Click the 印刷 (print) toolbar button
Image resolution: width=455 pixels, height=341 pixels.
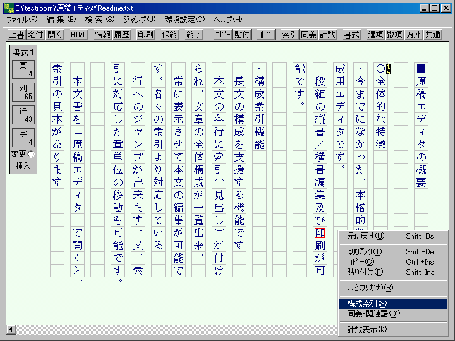(x=145, y=35)
